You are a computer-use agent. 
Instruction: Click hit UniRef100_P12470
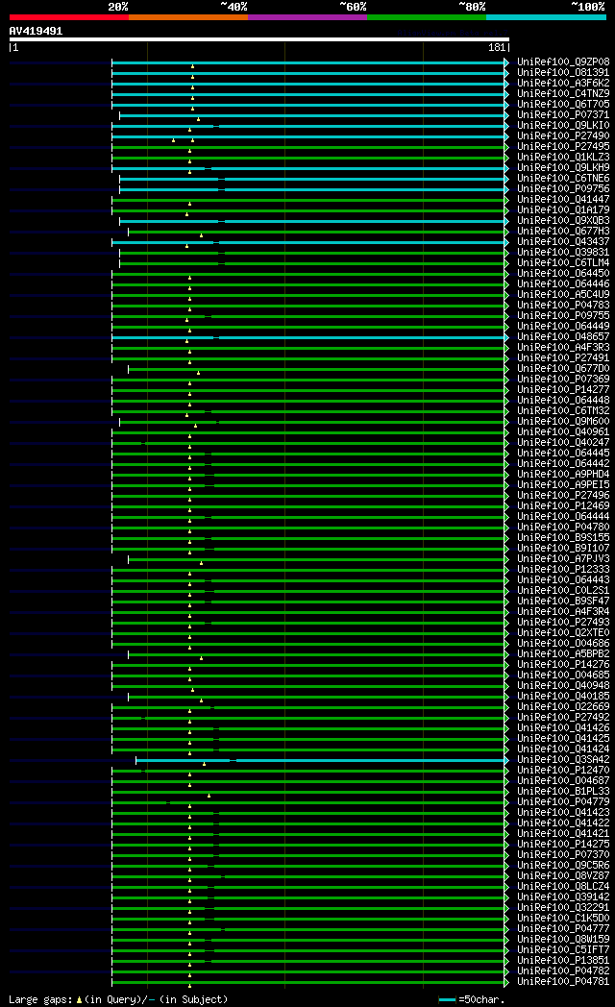(564, 770)
